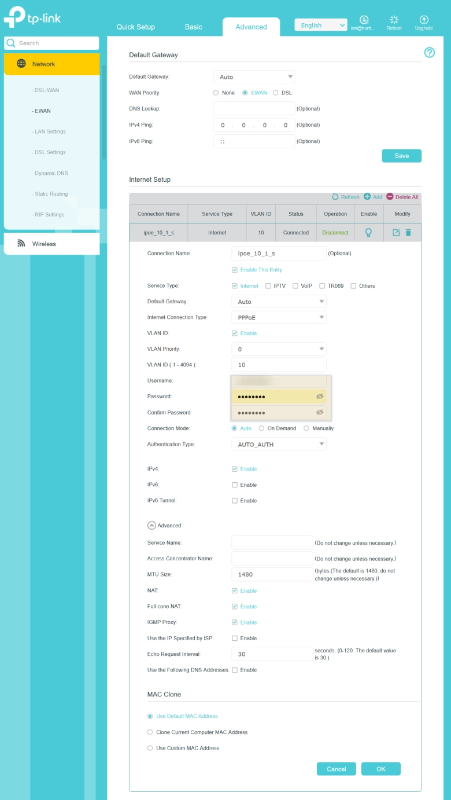Check the Others service type
Screen dimensions: 451x800
tap(353, 285)
